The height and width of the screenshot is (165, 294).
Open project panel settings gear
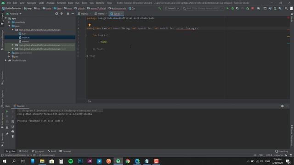[x=68, y=14]
